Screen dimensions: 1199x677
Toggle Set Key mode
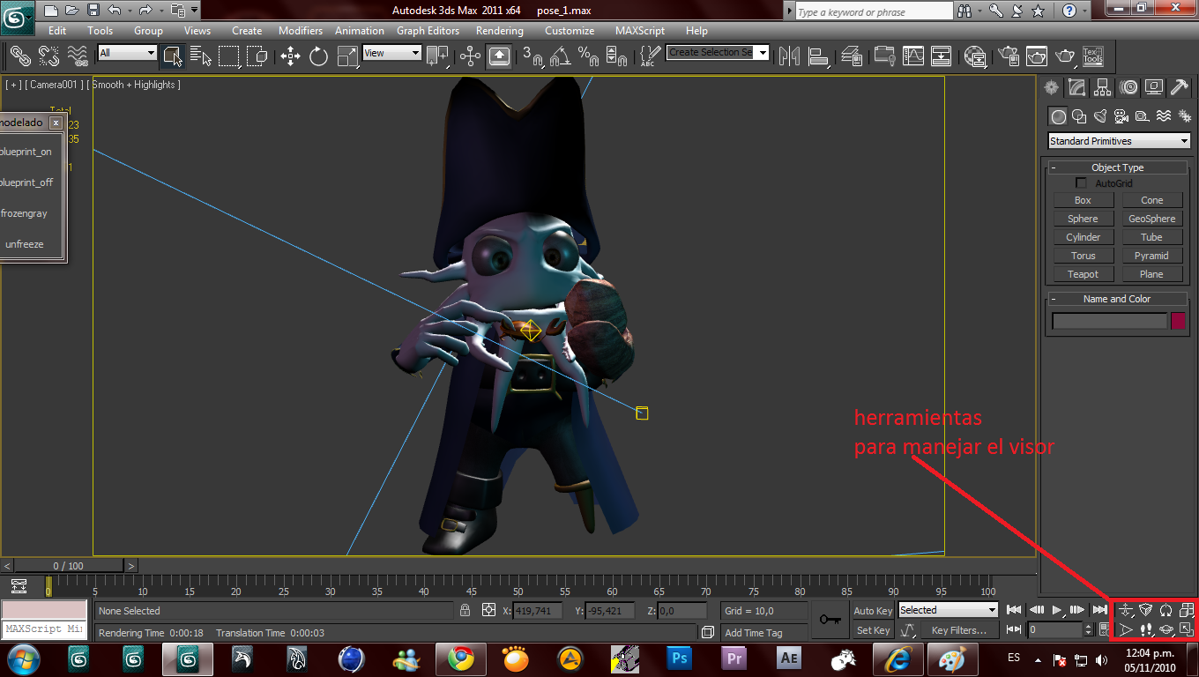873,630
